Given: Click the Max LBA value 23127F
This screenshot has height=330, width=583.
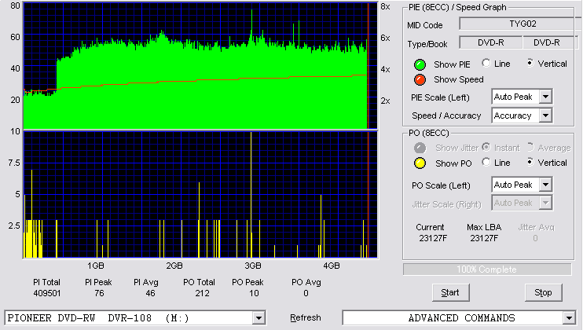Looking at the screenshot, I should click(x=484, y=238).
